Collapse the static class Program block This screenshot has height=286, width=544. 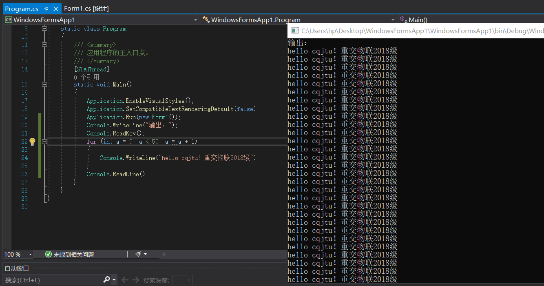point(44,29)
